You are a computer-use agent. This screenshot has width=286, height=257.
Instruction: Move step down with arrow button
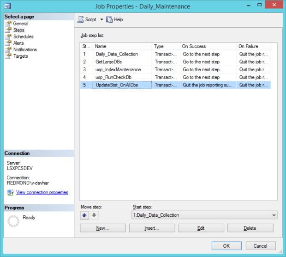(x=94, y=215)
